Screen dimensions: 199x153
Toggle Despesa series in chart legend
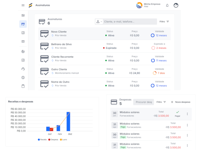click(x=53, y=140)
